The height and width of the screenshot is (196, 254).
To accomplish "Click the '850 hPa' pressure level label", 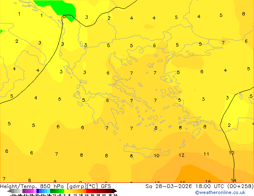I will tap(52, 186).
